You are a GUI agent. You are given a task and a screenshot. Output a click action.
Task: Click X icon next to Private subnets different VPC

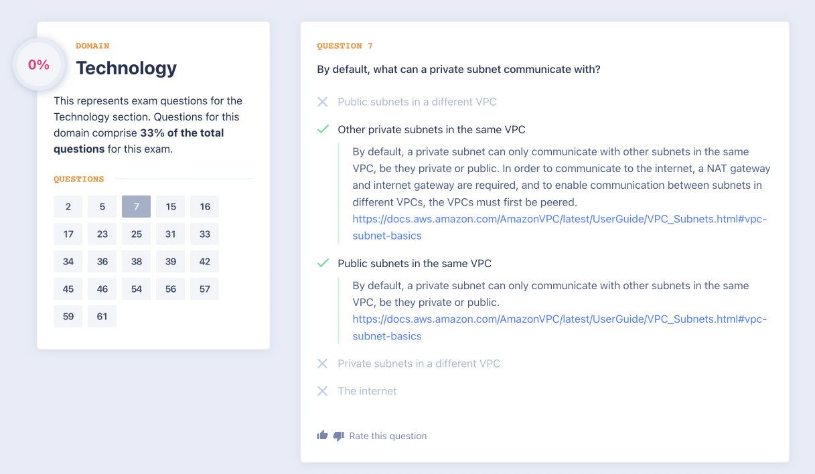click(322, 364)
